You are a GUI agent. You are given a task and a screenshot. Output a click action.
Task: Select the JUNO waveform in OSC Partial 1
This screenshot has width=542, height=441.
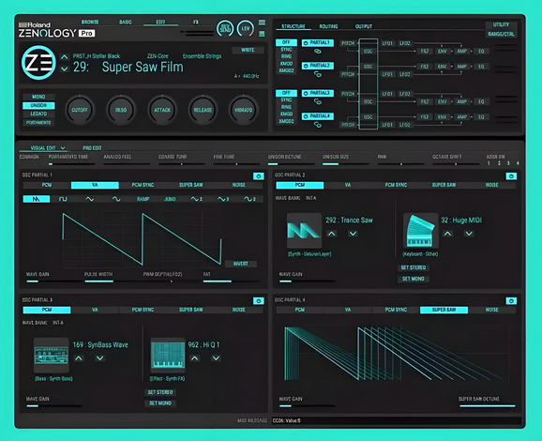pyautogui.click(x=170, y=199)
